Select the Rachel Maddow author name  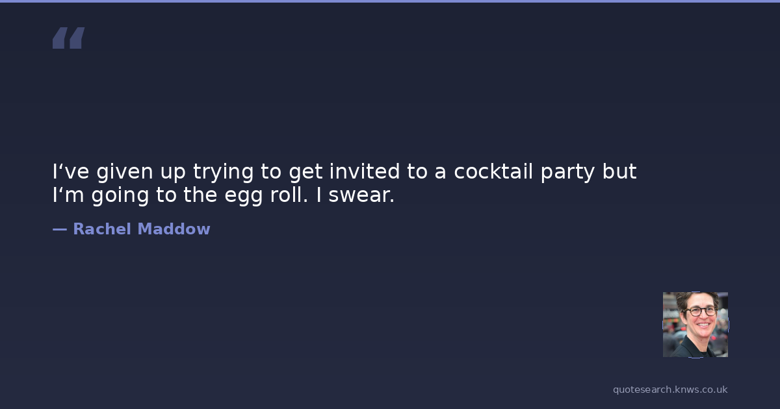[x=141, y=229]
